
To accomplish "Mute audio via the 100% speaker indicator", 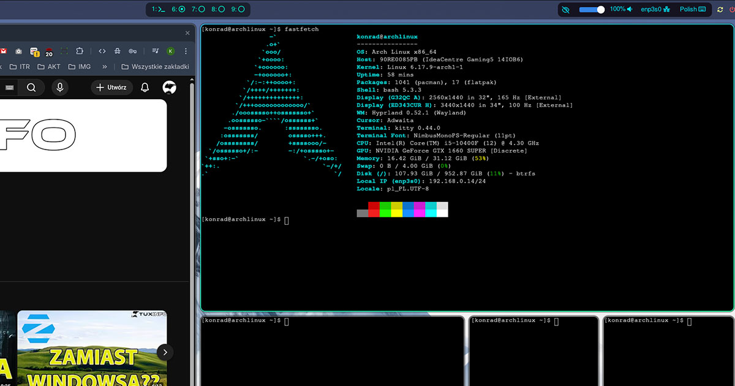I will tap(621, 9).
